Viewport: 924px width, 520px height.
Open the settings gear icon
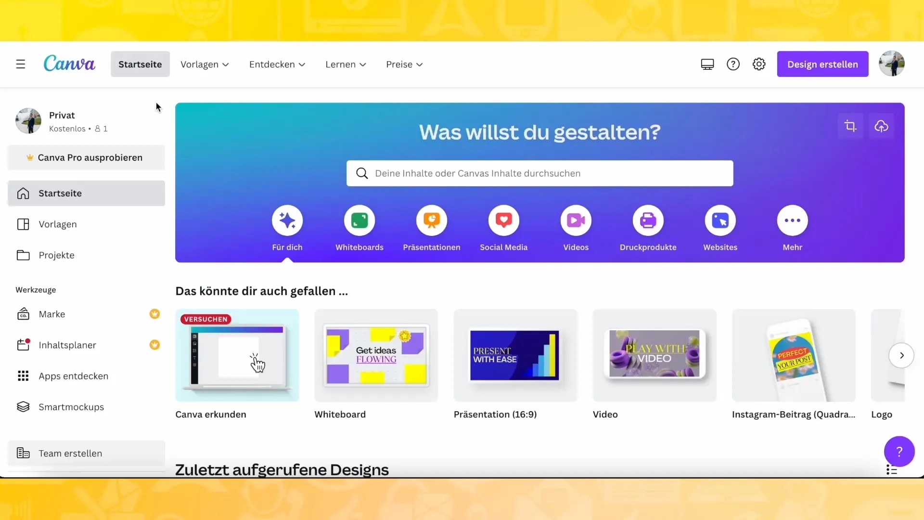coord(759,64)
